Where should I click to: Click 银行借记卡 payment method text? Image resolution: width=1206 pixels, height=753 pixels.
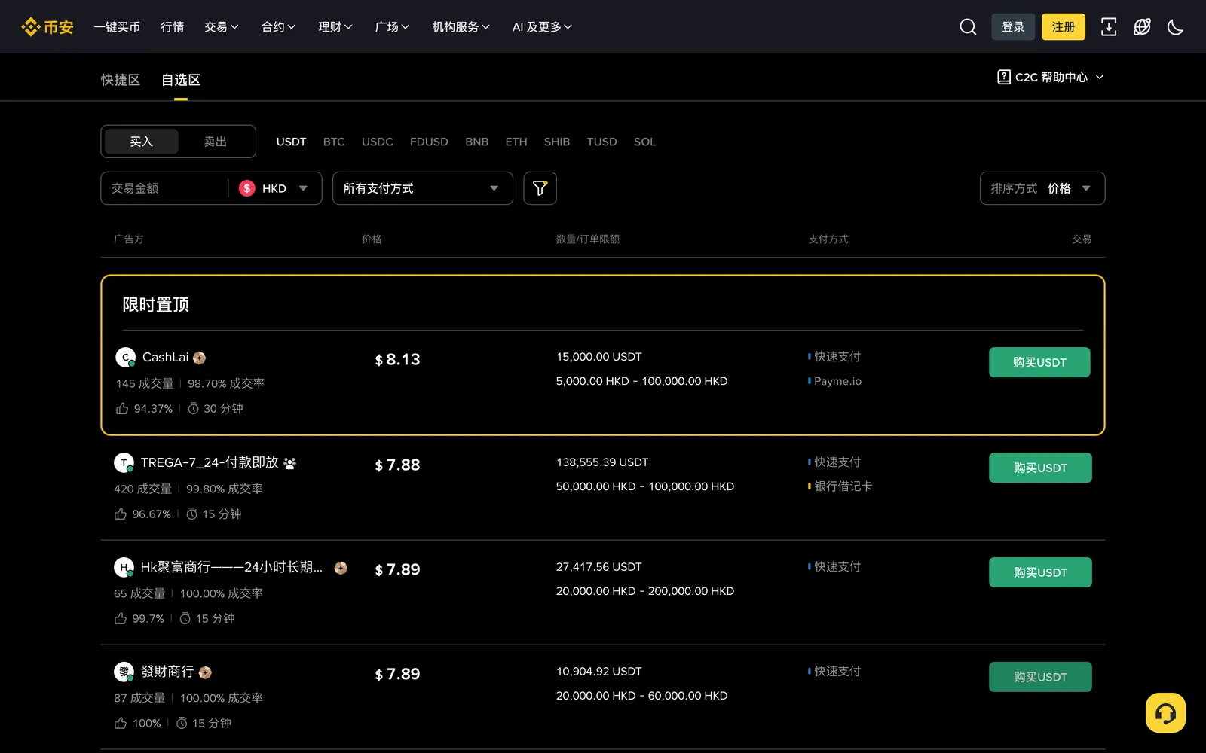[843, 486]
